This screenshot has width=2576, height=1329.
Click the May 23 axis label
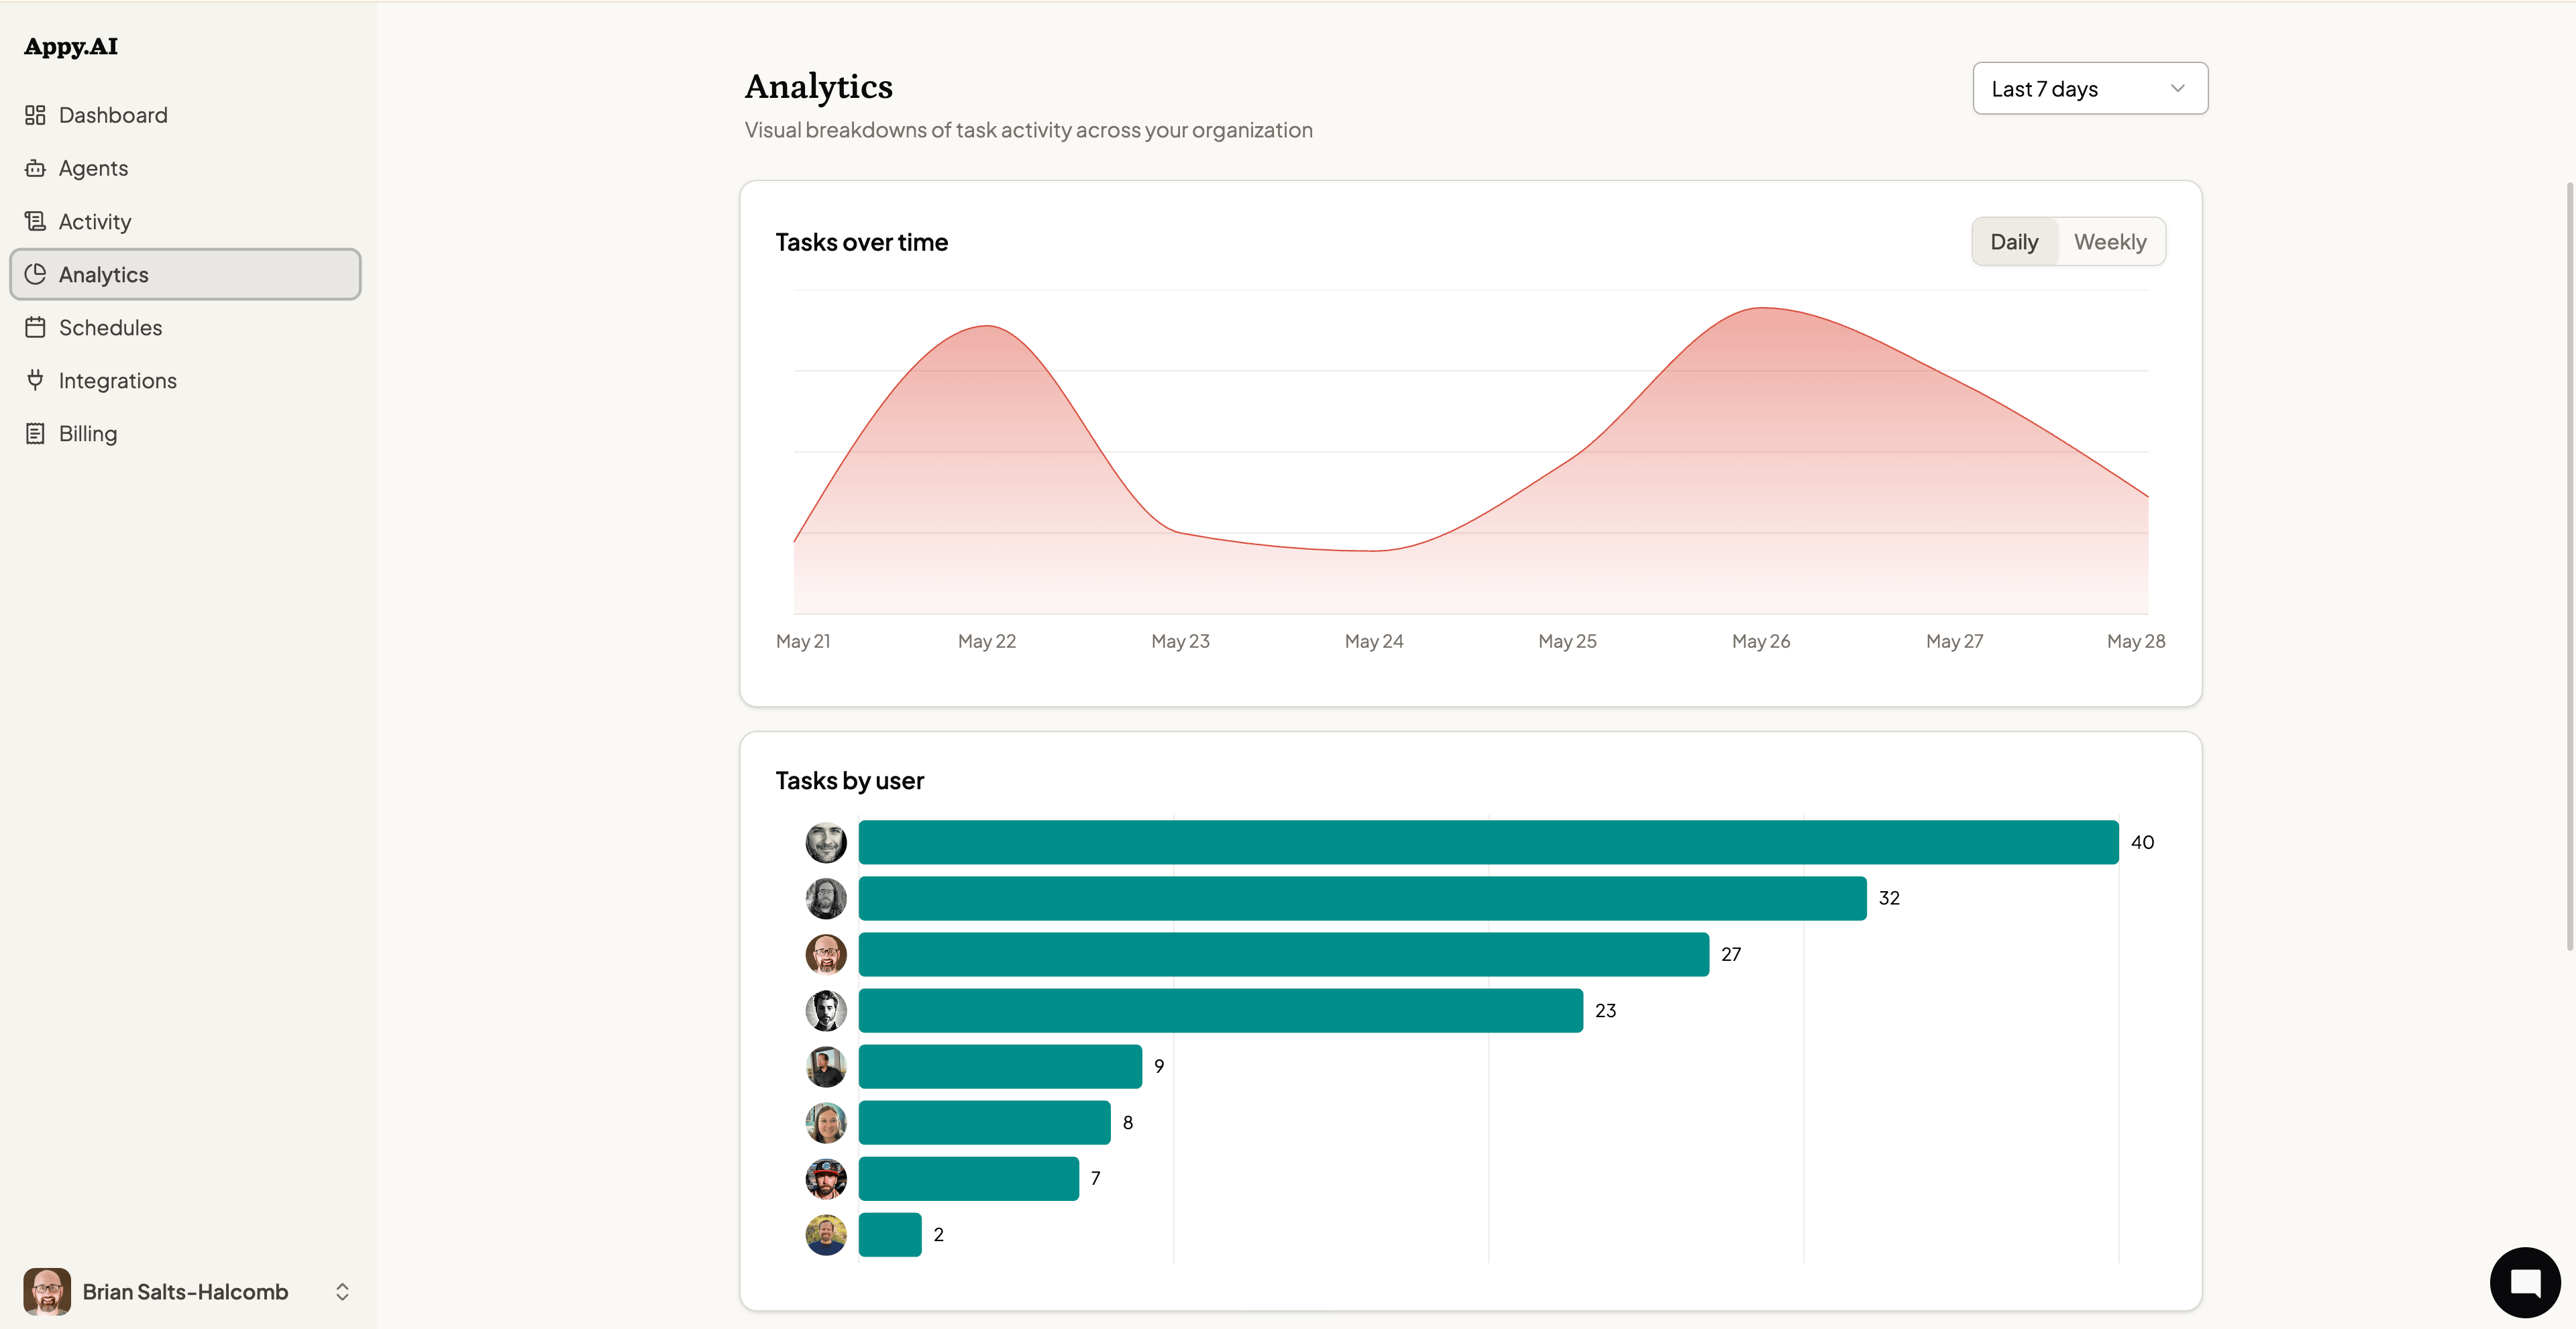pyautogui.click(x=1180, y=640)
